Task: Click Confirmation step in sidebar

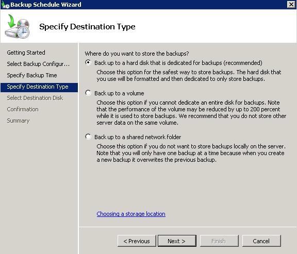Action: point(23,109)
